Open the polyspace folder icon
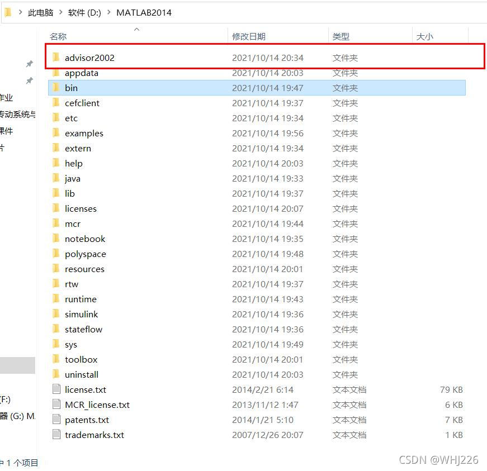This screenshot has height=471, width=487. pyautogui.click(x=56, y=254)
